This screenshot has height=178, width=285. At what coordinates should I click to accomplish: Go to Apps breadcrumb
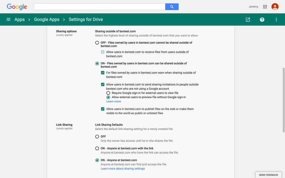(20, 19)
